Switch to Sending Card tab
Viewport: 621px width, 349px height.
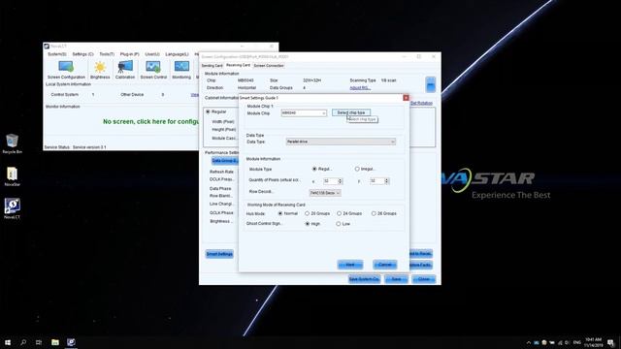212,66
